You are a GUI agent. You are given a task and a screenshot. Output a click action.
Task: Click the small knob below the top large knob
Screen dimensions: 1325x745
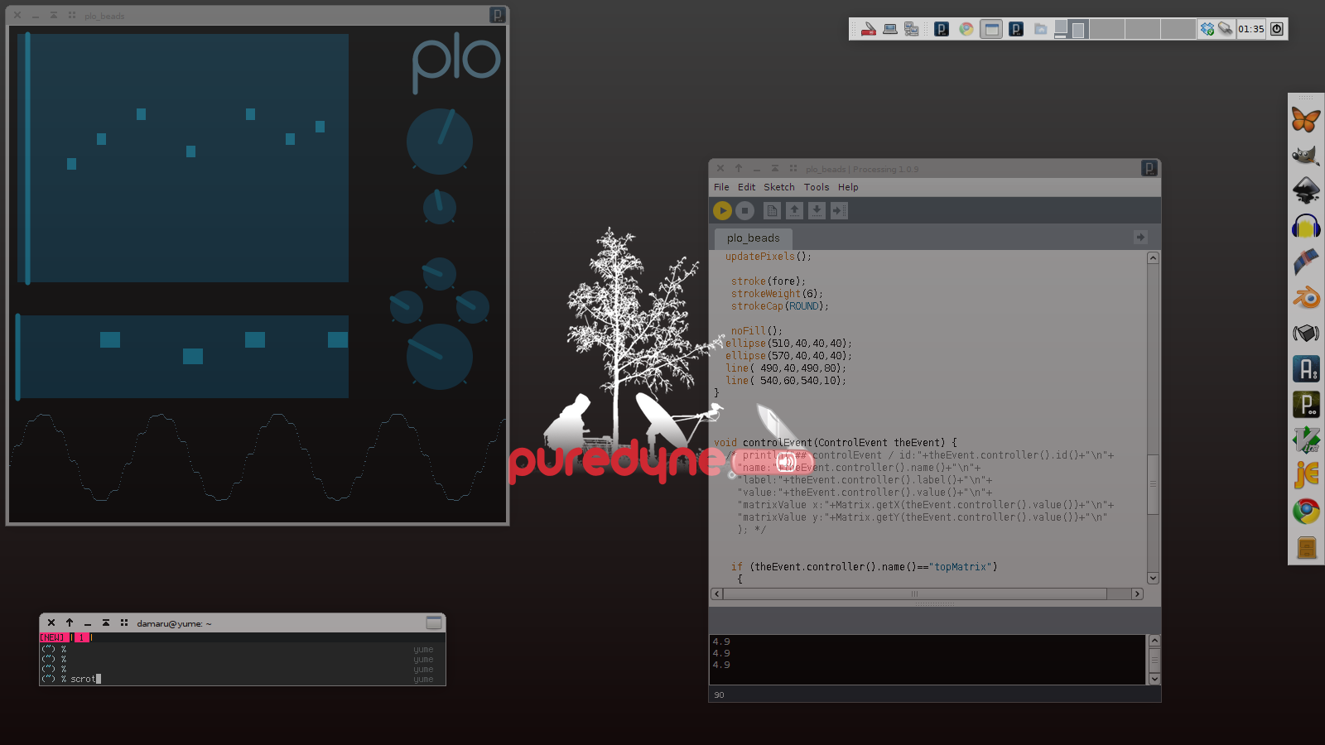[440, 208]
